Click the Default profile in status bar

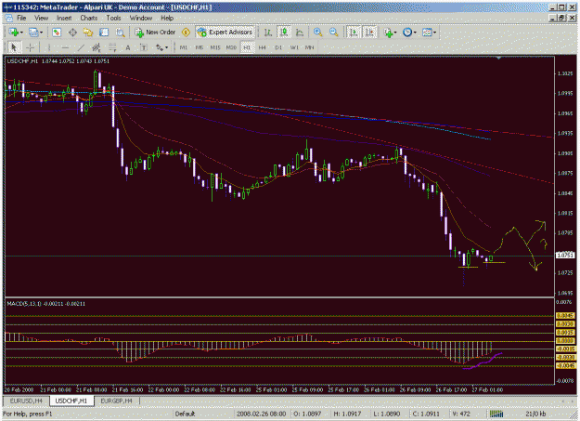(x=185, y=414)
